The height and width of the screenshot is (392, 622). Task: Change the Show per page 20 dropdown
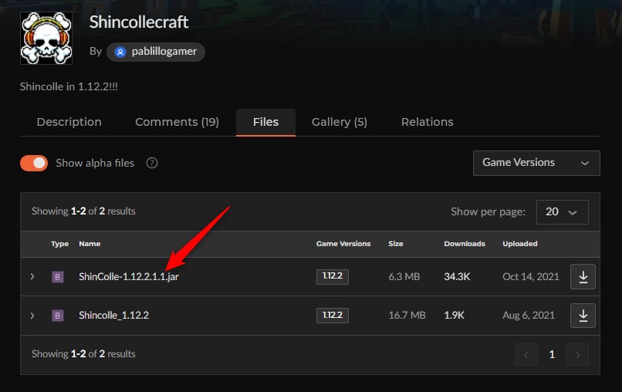[562, 212]
